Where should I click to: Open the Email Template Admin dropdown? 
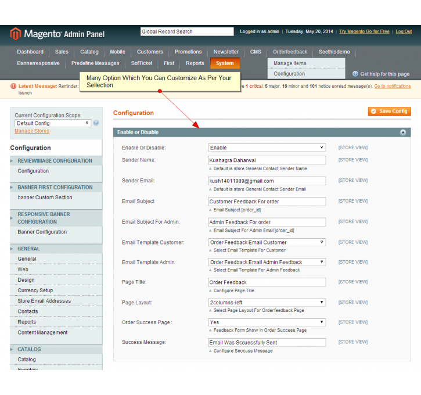pos(267,262)
